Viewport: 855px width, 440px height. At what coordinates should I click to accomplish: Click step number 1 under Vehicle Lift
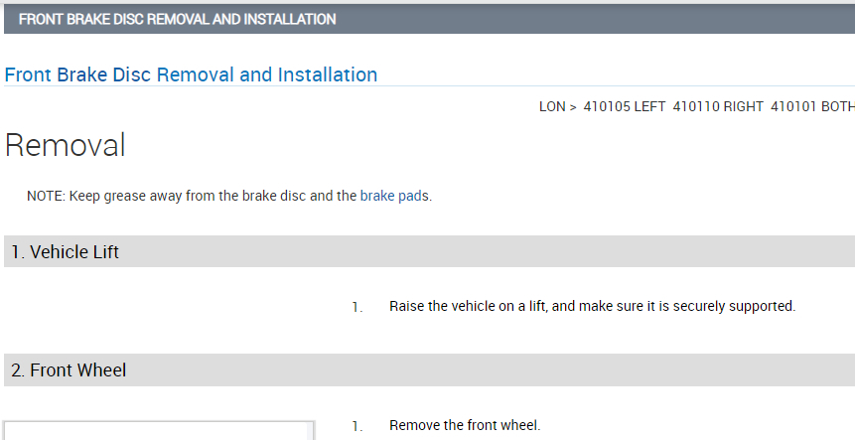coord(356,307)
